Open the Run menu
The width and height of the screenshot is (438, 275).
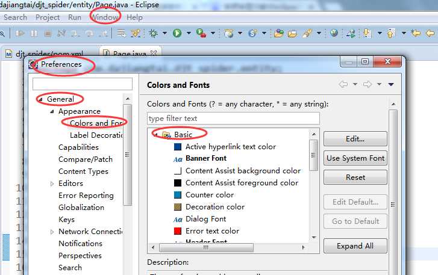tap(75, 17)
